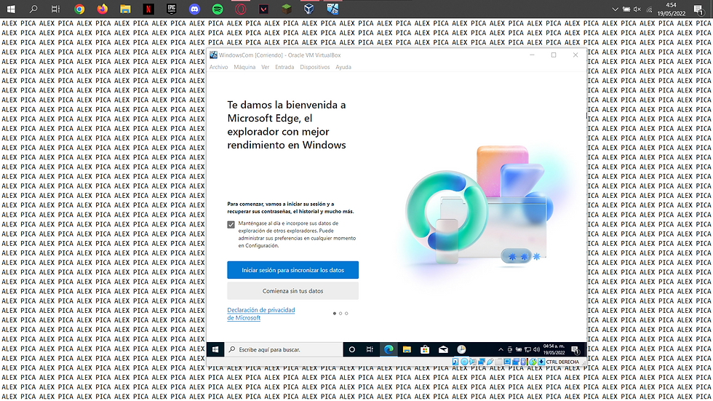
Task: Open Netflix app in host taskbar
Action: click(x=148, y=9)
